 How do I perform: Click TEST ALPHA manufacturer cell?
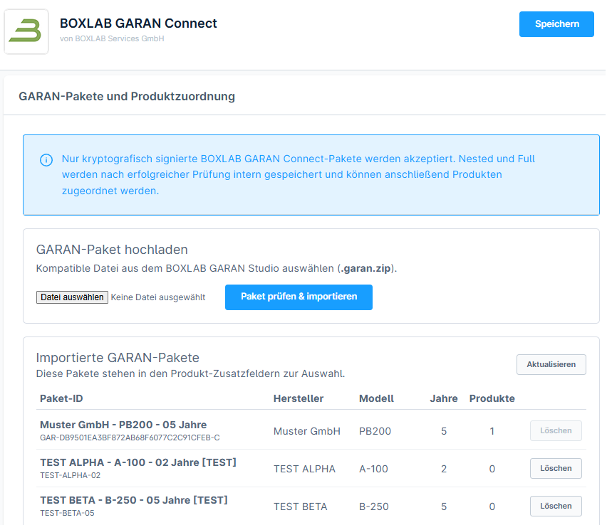click(304, 469)
